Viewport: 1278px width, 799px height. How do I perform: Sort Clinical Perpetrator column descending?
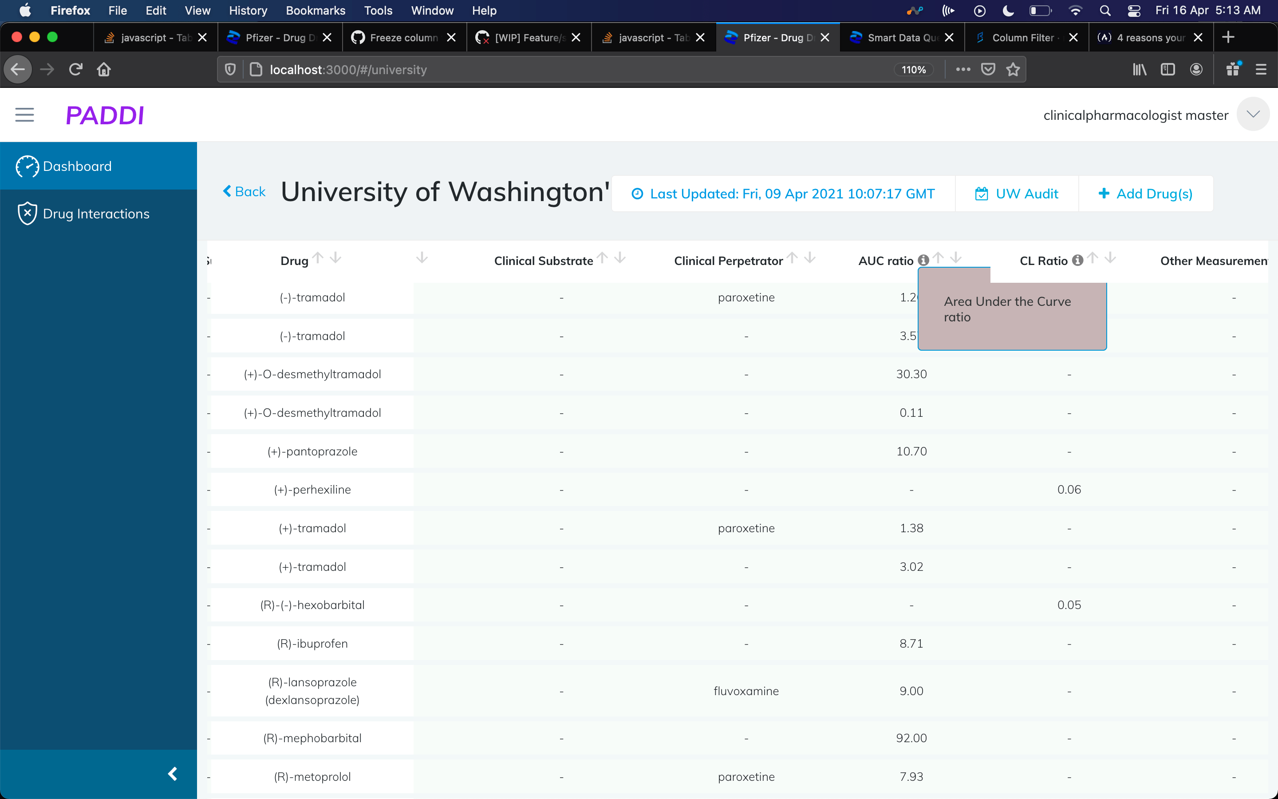coord(810,257)
